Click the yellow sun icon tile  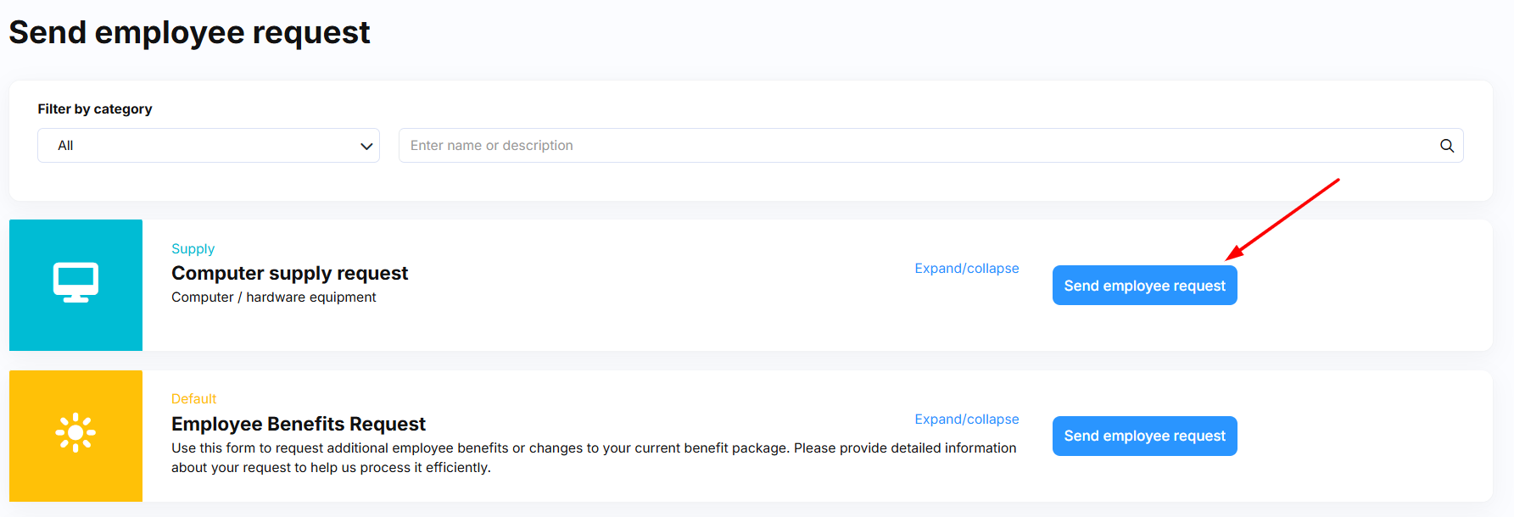[x=75, y=433]
